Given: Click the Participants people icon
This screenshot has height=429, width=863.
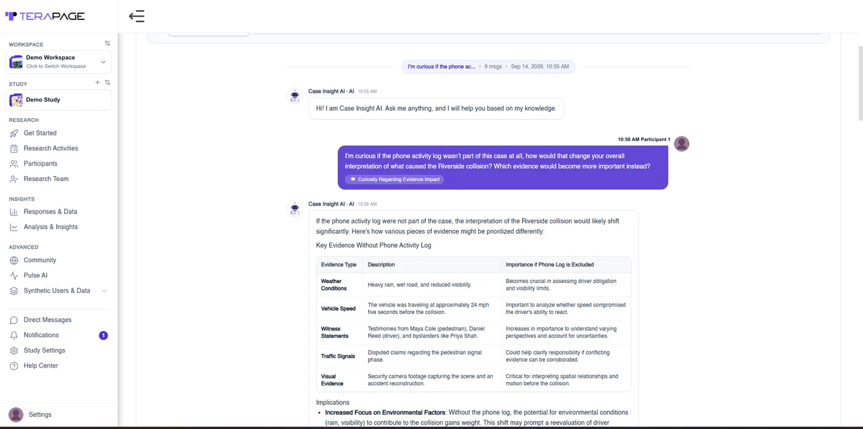Looking at the screenshot, I should 14,164.
